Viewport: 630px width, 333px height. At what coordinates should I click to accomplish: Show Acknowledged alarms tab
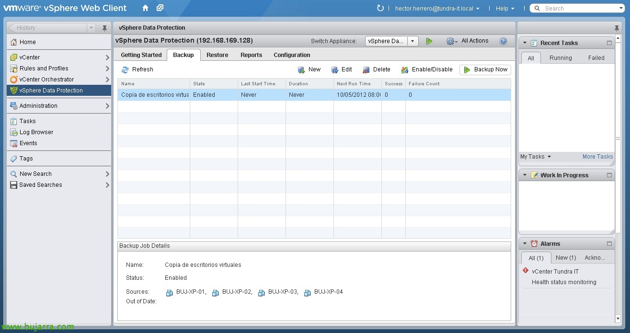pyautogui.click(x=595, y=258)
